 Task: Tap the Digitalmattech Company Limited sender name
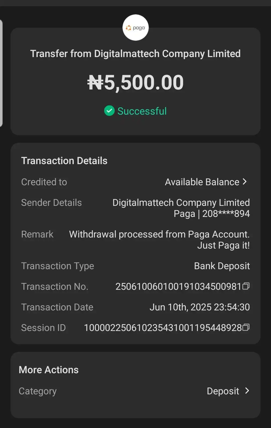pos(181,203)
